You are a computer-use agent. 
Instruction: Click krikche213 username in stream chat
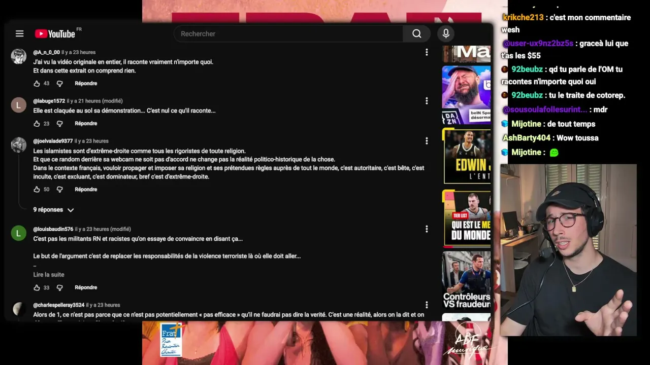[x=523, y=17]
